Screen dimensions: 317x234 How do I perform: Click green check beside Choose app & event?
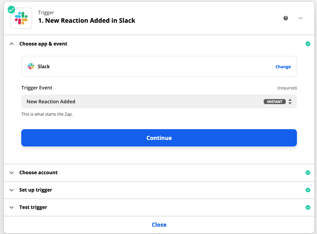pyautogui.click(x=308, y=44)
